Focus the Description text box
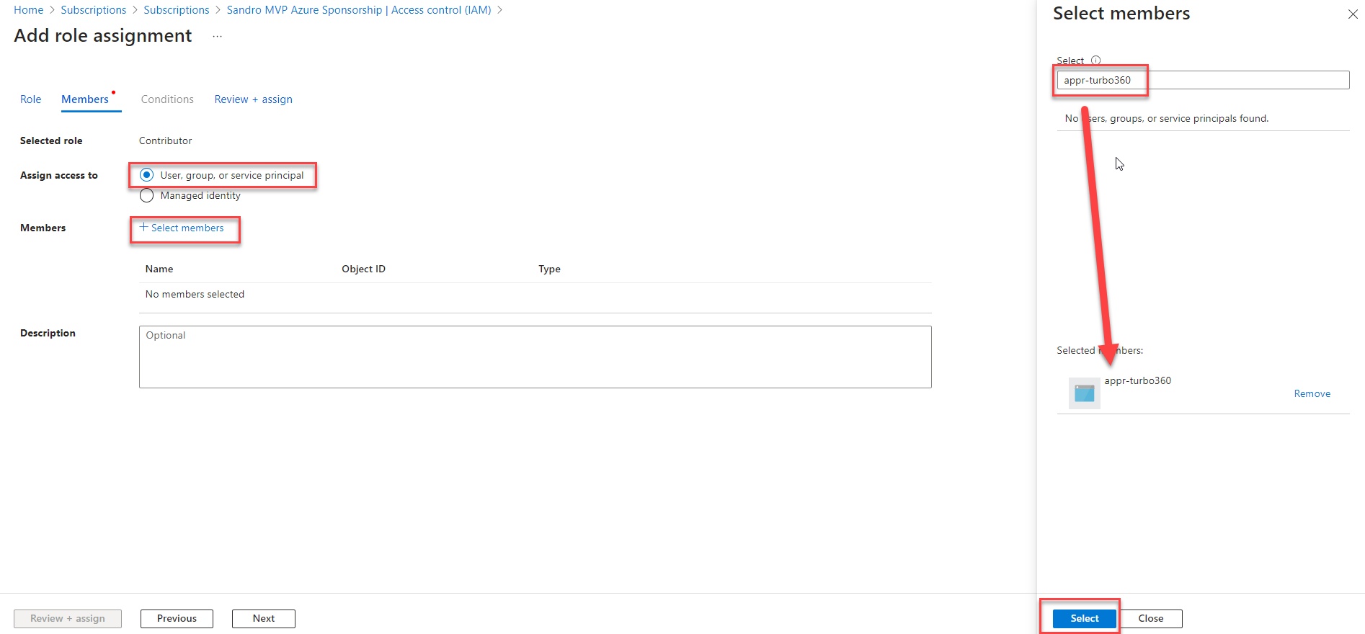Image resolution: width=1365 pixels, height=634 pixels. click(x=535, y=357)
